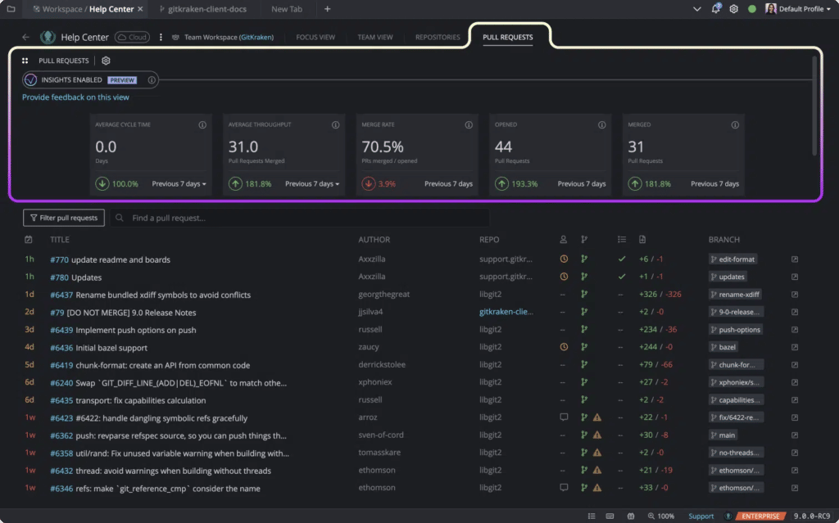The image size is (839, 523).
Task: Click the AUTHOR column header
Action: click(374, 240)
